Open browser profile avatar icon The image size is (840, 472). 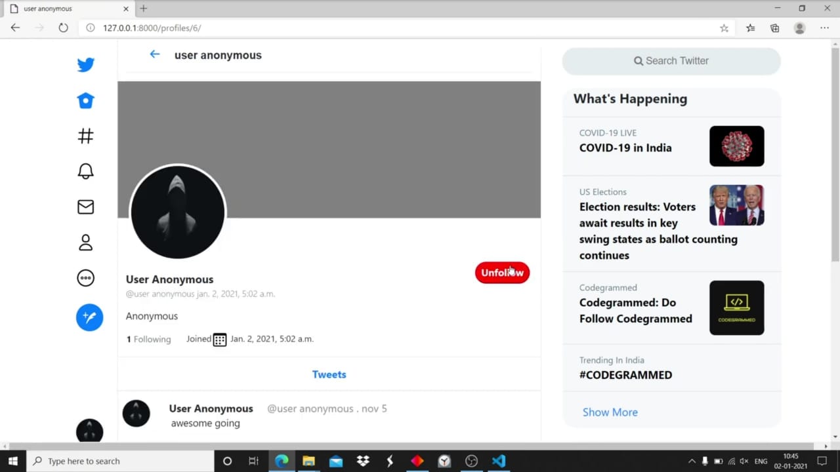(x=799, y=28)
